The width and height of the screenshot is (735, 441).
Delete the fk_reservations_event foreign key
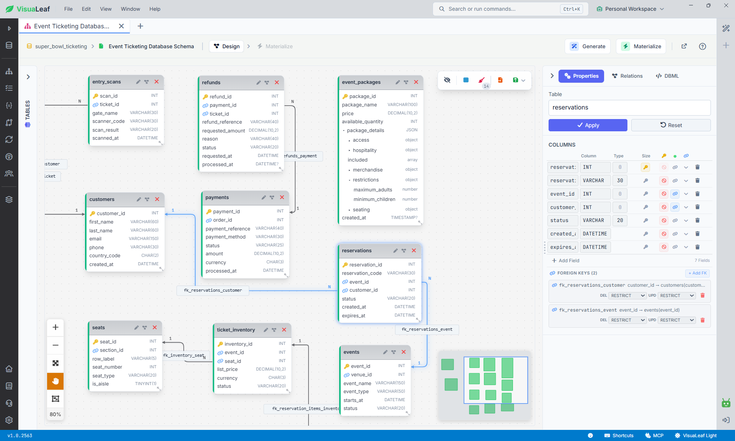[x=702, y=320]
